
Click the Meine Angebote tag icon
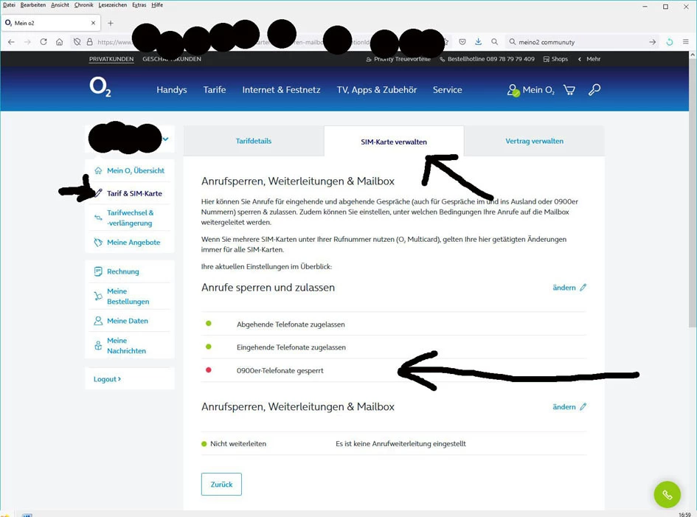98,242
